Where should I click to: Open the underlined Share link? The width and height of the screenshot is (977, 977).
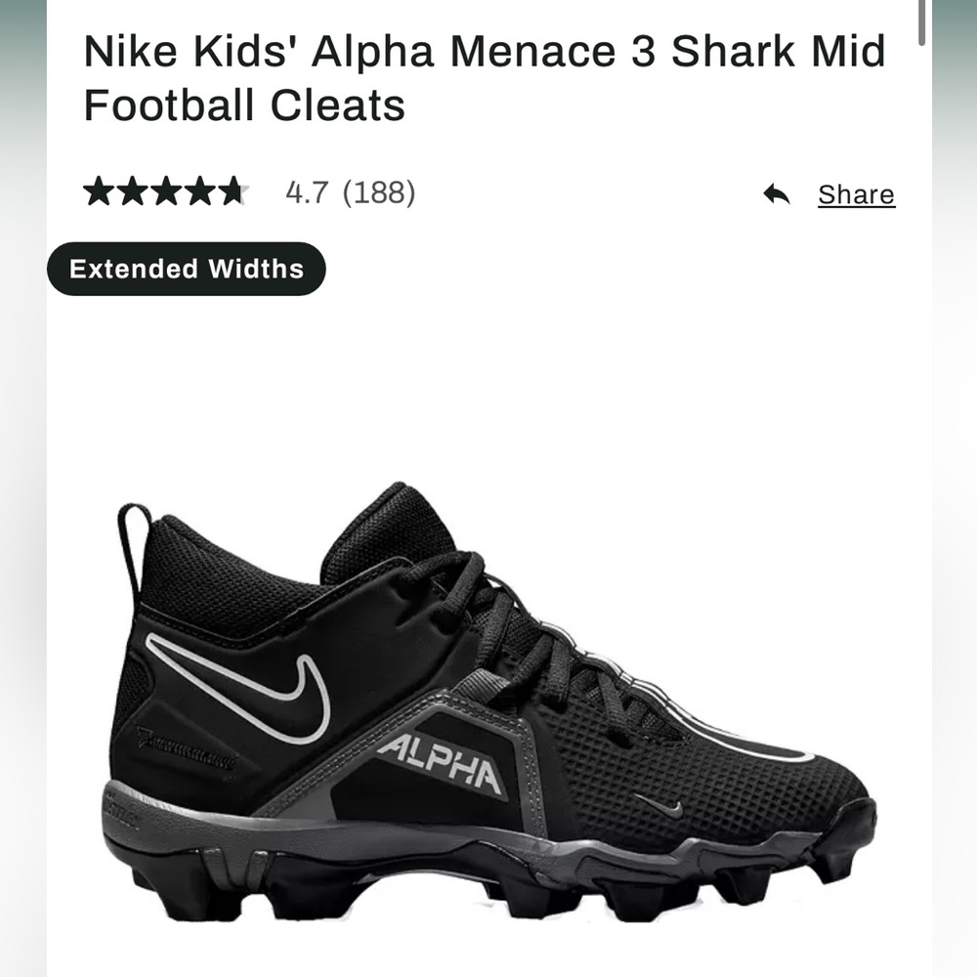856,194
